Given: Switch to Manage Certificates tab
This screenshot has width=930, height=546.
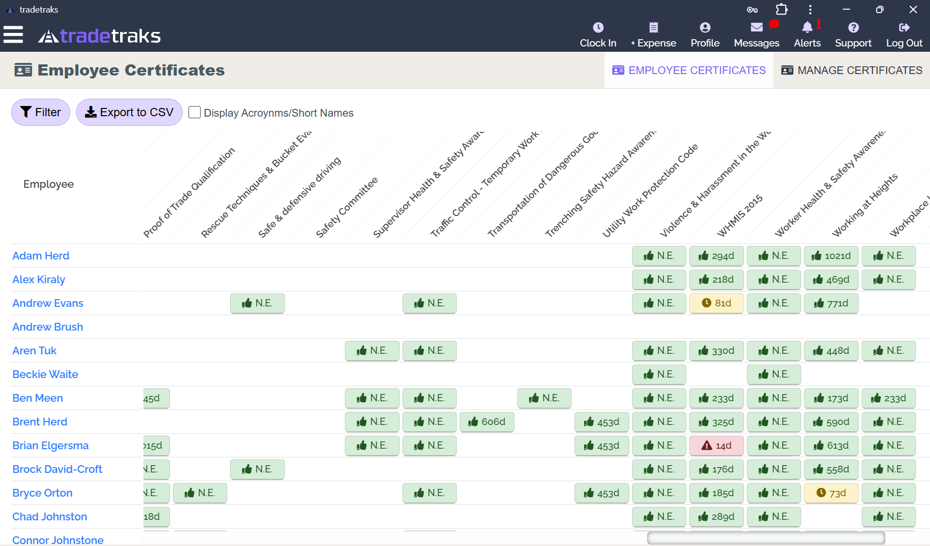Looking at the screenshot, I should pos(852,70).
